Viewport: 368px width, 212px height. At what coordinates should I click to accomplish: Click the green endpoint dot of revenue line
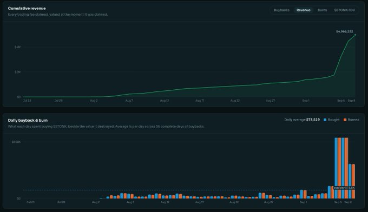(355, 35)
